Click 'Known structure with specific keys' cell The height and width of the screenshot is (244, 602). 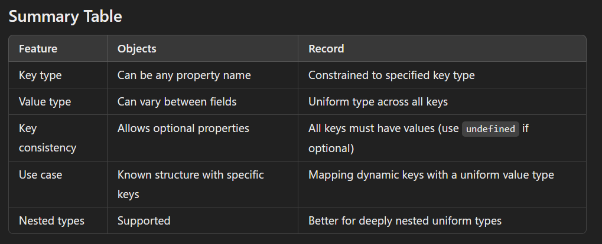(190, 184)
